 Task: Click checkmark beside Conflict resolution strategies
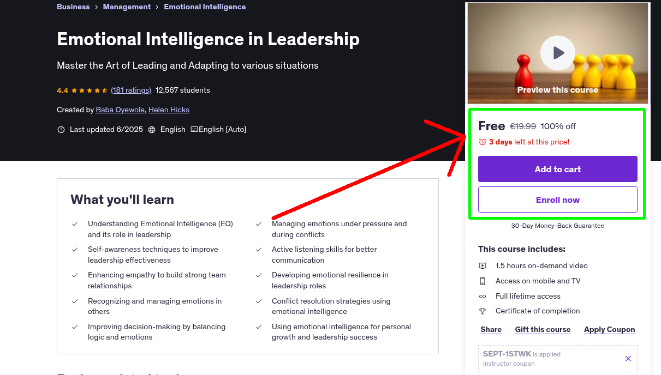click(x=259, y=301)
